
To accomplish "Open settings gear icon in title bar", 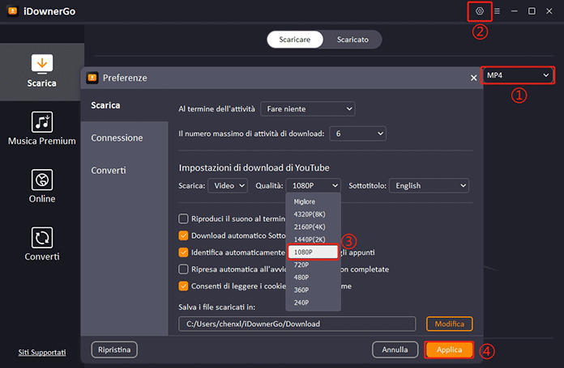I will (480, 11).
